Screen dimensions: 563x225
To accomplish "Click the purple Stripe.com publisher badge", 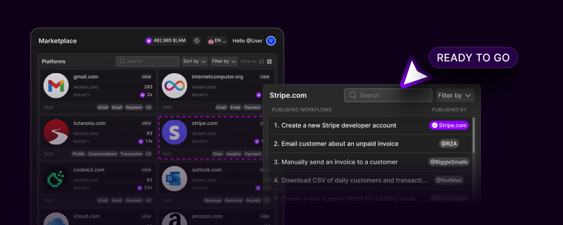I will click(449, 125).
